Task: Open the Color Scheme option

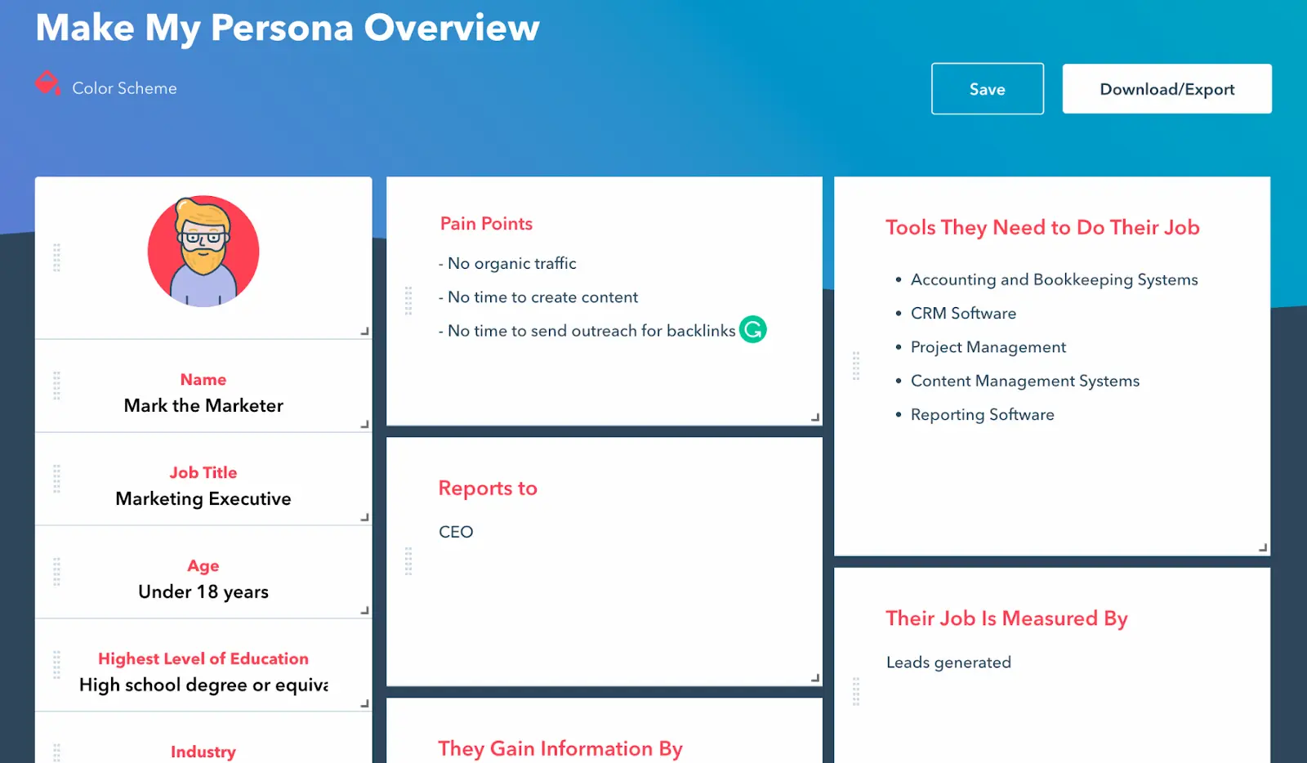Action: click(124, 88)
